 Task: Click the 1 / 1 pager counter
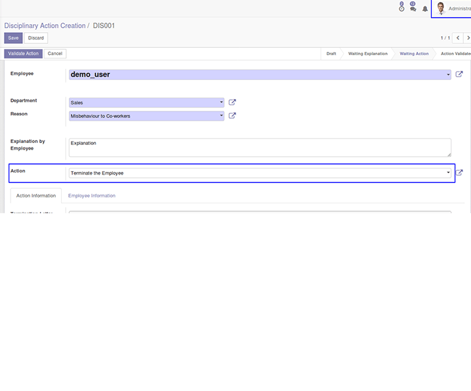pos(445,38)
